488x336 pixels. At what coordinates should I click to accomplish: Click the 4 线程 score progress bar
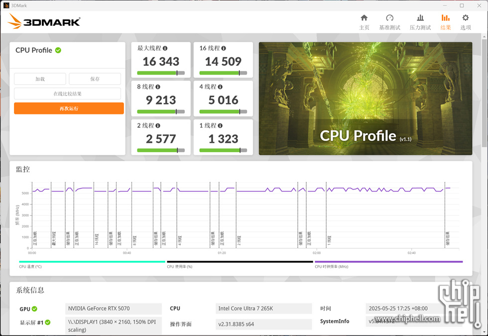(223, 112)
